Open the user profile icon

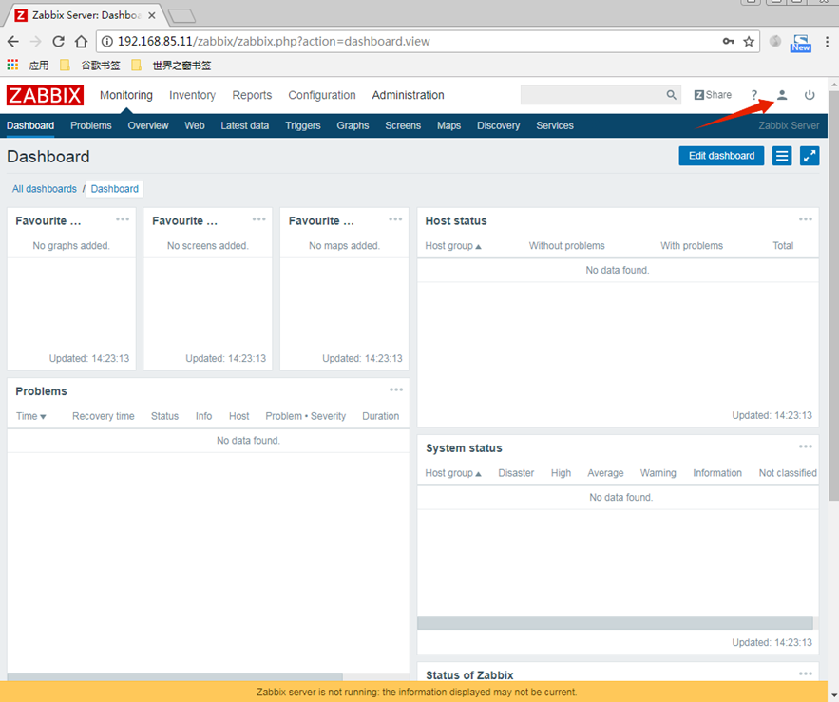[x=782, y=95]
